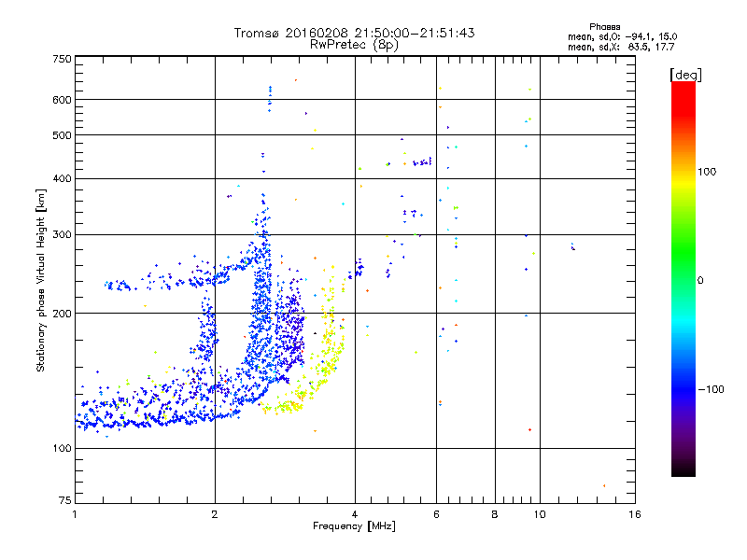
Task: Click the 'mean, sd,O: -94.1, 15.0' line
Action: [622, 36]
